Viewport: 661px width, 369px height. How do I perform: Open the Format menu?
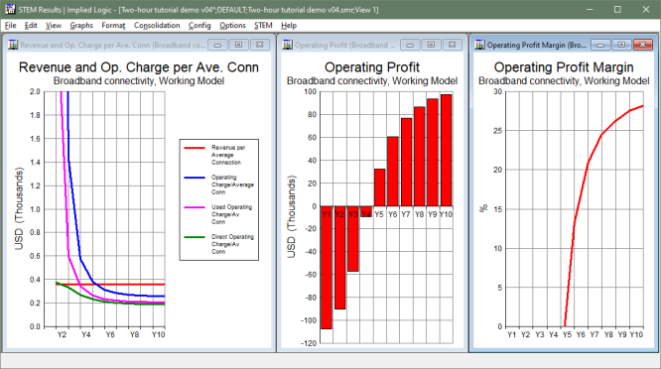click(x=113, y=26)
